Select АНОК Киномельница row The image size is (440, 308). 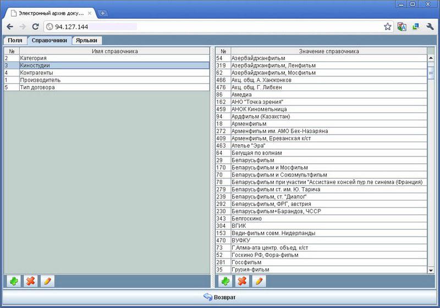click(321, 109)
